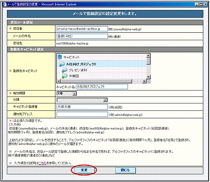Select A社向けプロジェクト in cabinet tree
This screenshot has height=182, width=210.
[81, 64]
